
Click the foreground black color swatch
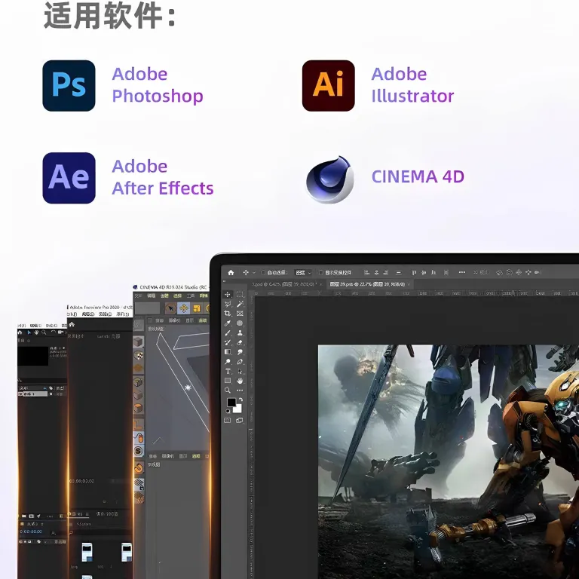click(x=231, y=402)
